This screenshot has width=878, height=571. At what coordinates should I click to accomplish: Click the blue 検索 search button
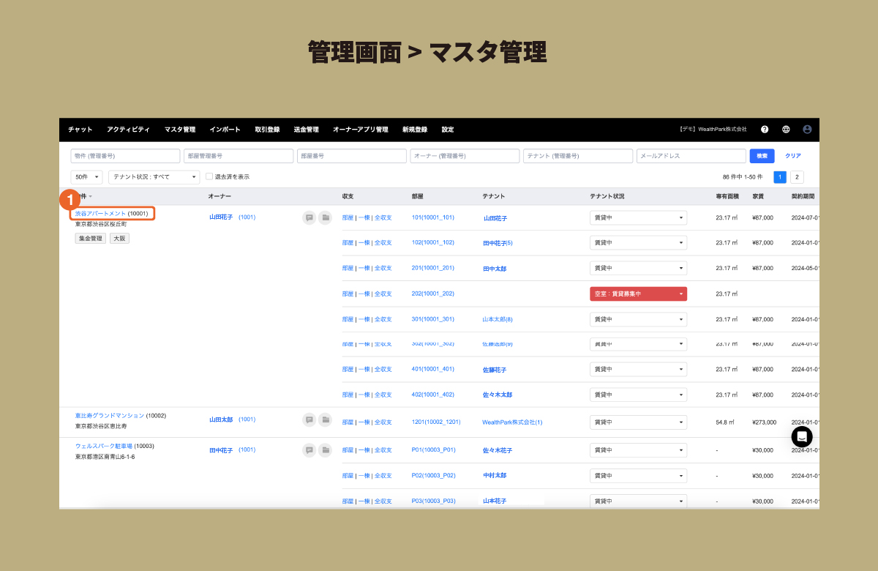pyautogui.click(x=762, y=156)
